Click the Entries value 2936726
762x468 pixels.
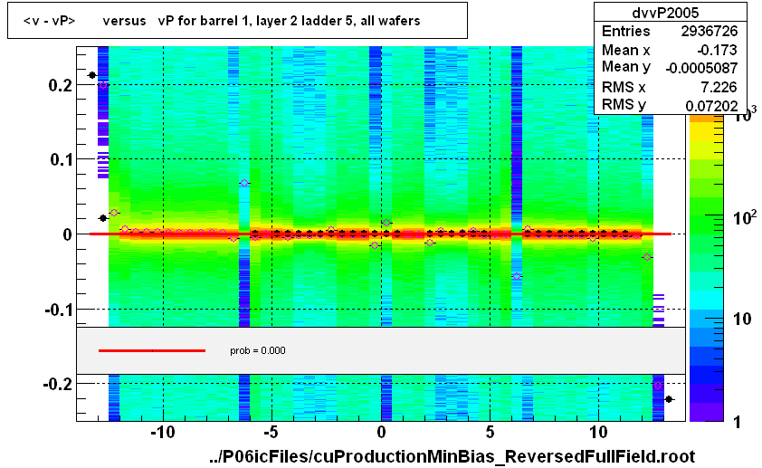click(x=709, y=31)
